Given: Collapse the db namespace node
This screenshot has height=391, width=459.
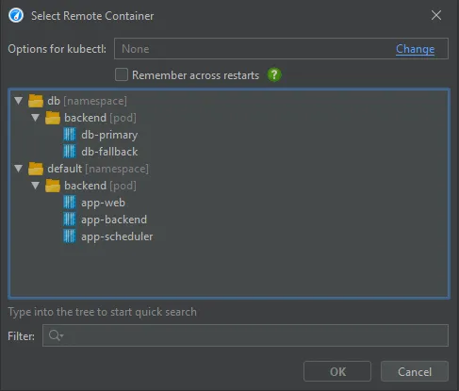Looking at the screenshot, I should click(x=19, y=101).
